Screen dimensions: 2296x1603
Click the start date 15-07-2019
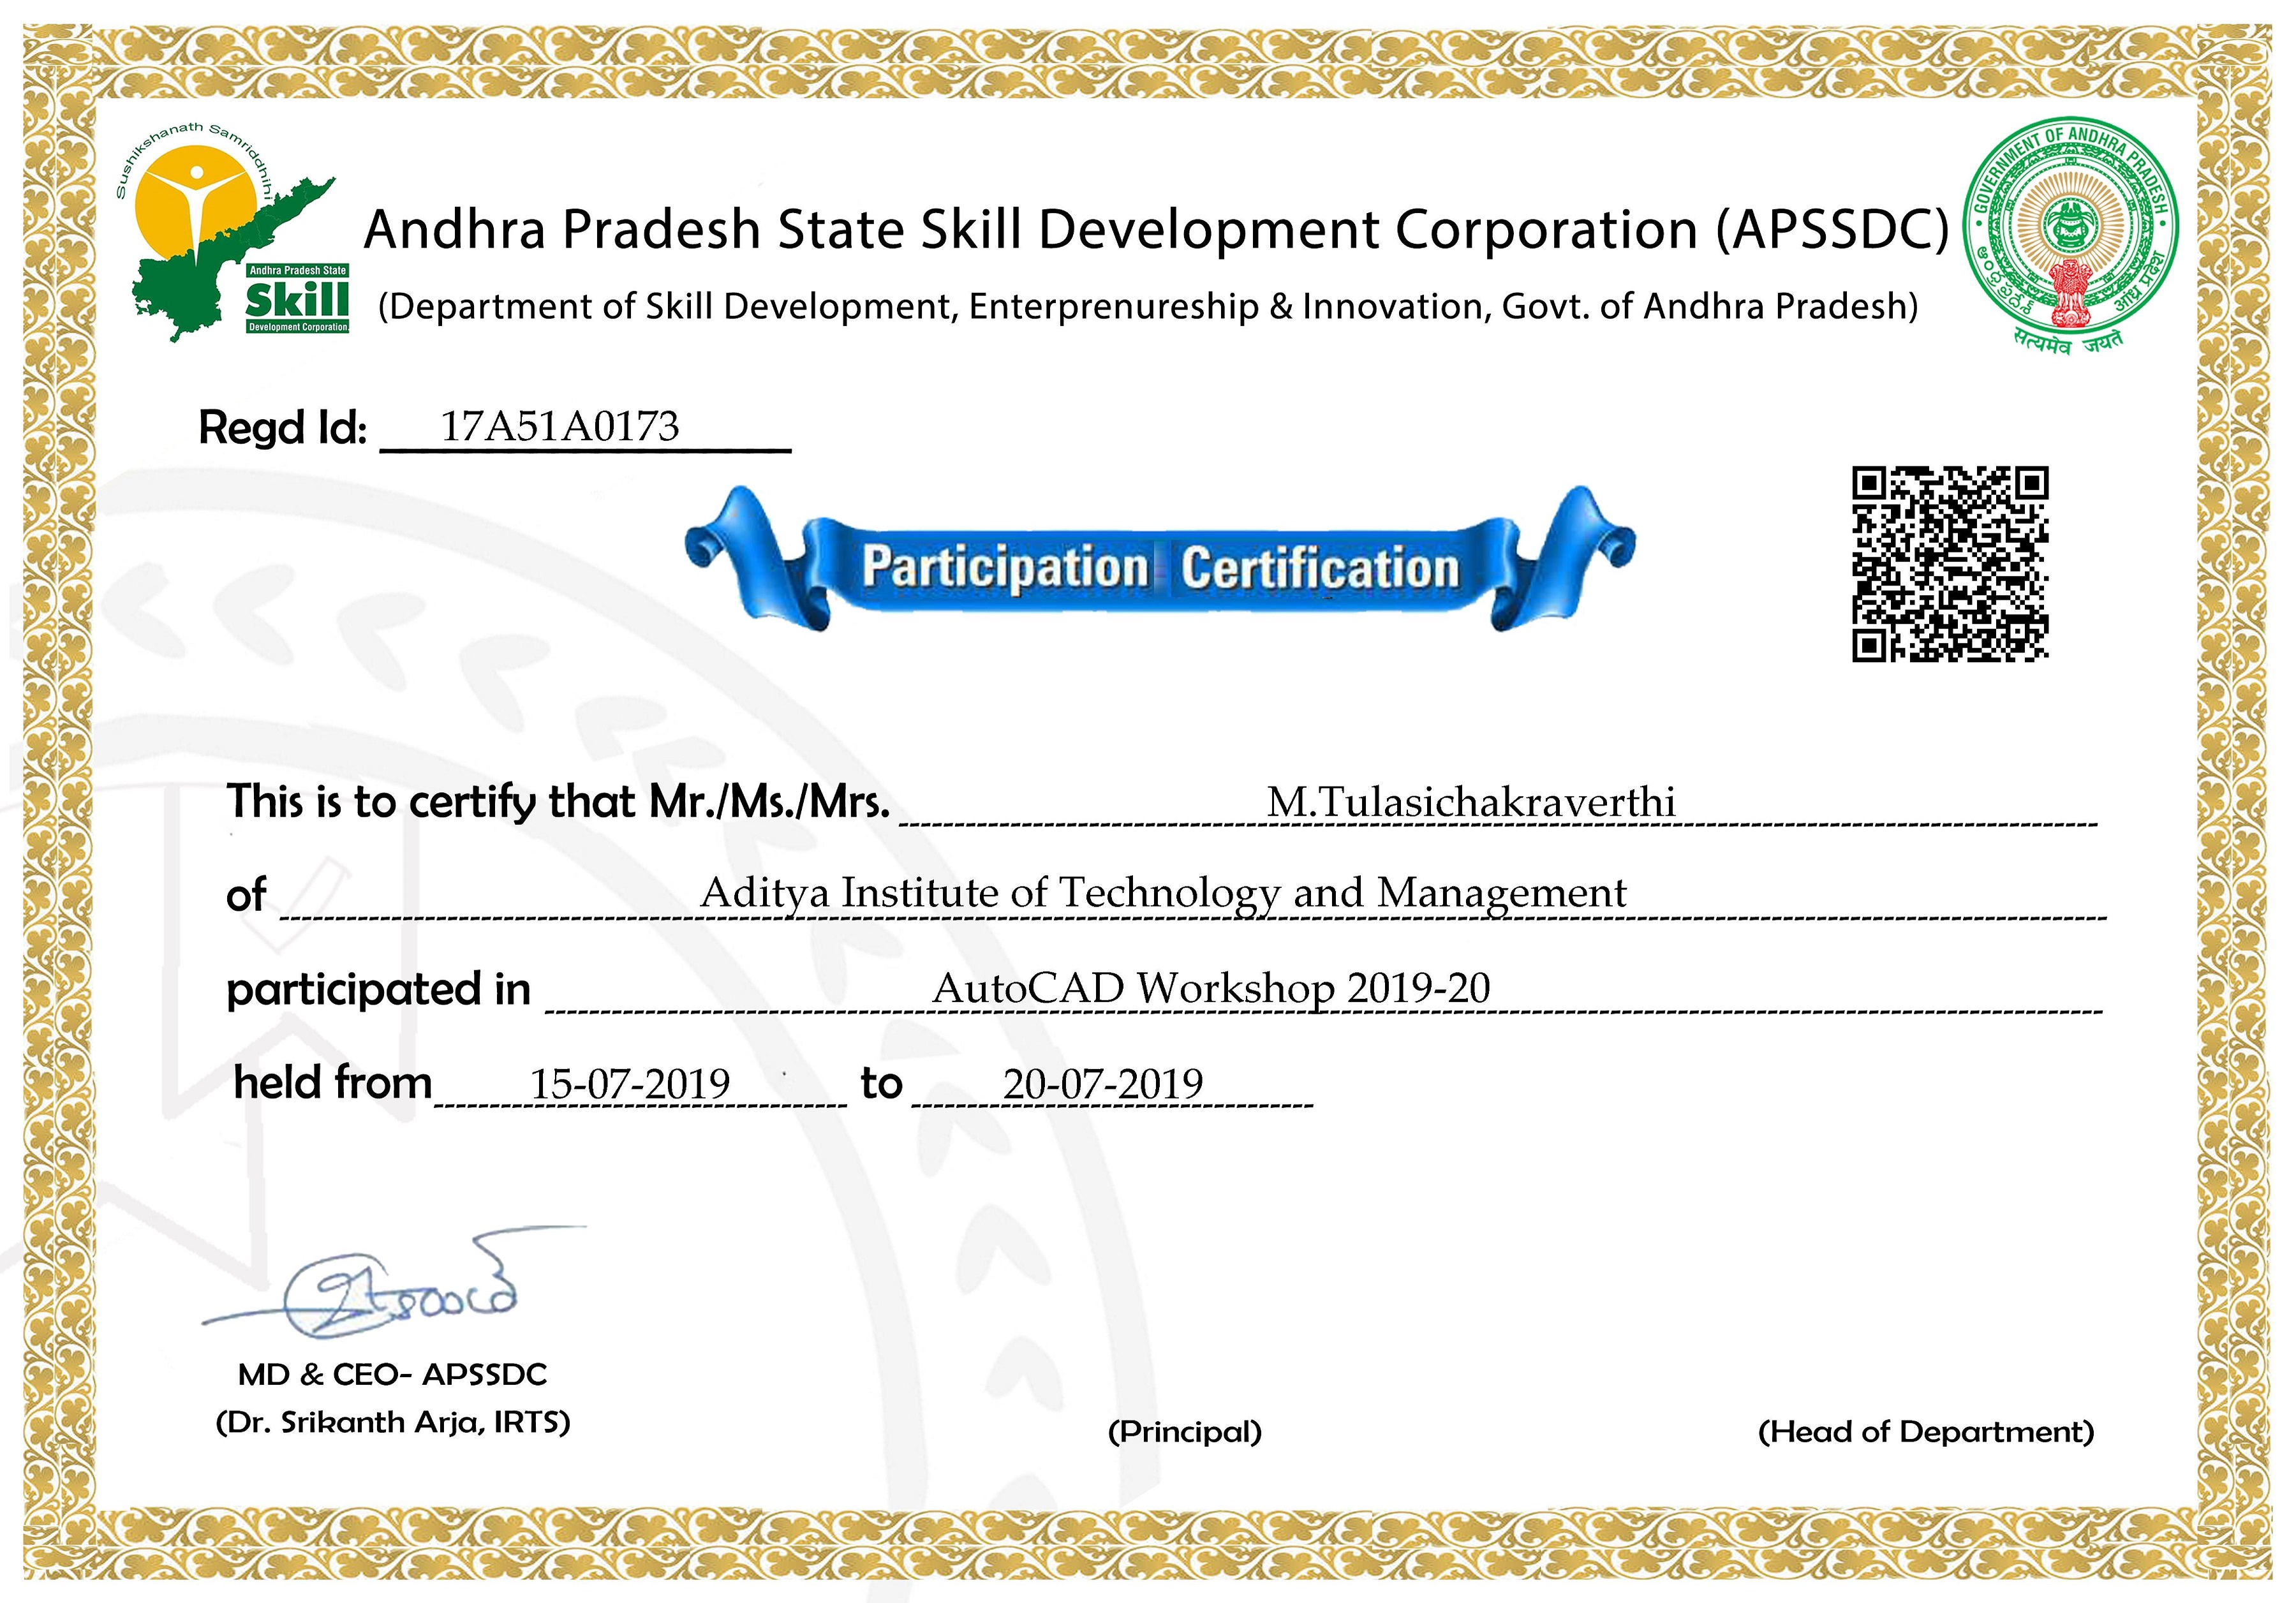pos(630,1084)
